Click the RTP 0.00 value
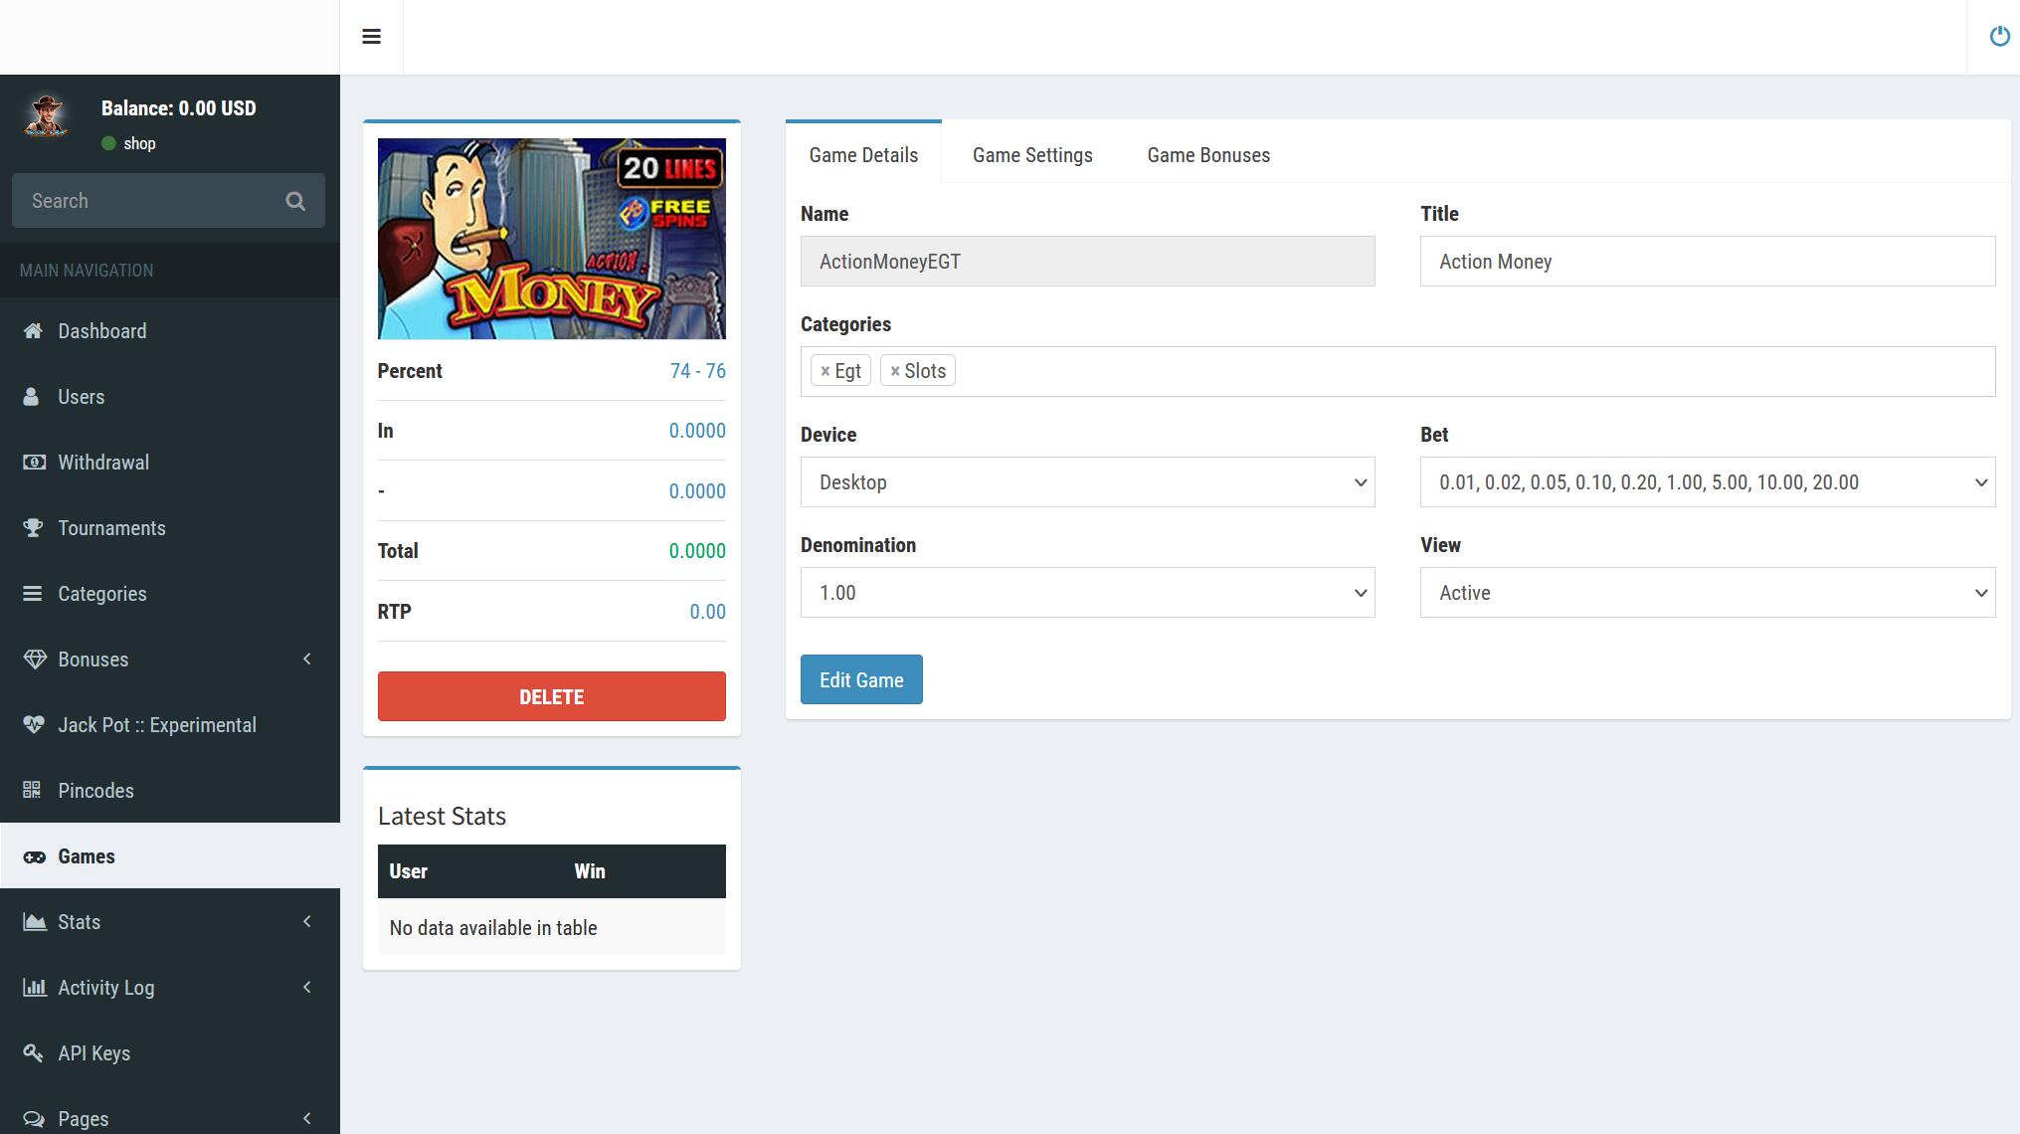This screenshot has width=2020, height=1134. [707, 612]
